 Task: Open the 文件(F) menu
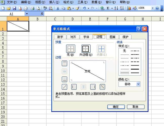point(12,2)
